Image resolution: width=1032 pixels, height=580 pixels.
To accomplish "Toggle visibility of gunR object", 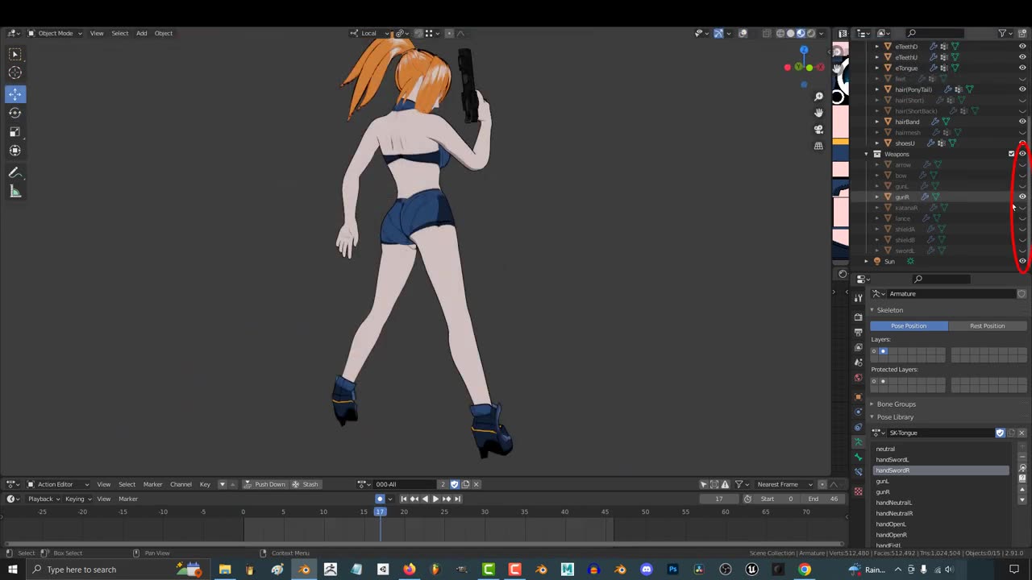I will 1022,197.
